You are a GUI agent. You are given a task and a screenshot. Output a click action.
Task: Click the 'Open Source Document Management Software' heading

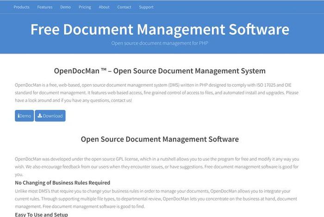(x=160, y=139)
